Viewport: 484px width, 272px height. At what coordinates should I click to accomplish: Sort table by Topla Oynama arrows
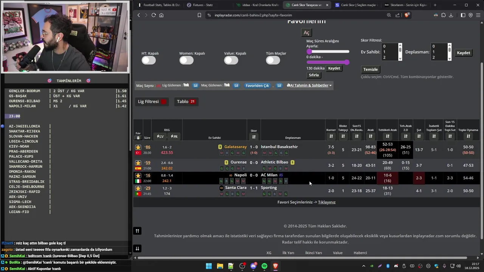pos(468,136)
